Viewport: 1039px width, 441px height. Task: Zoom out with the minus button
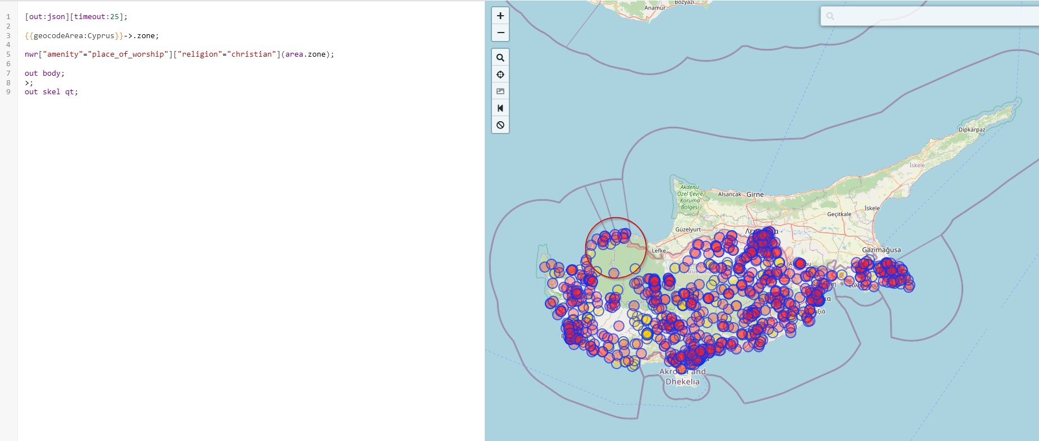coord(500,33)
